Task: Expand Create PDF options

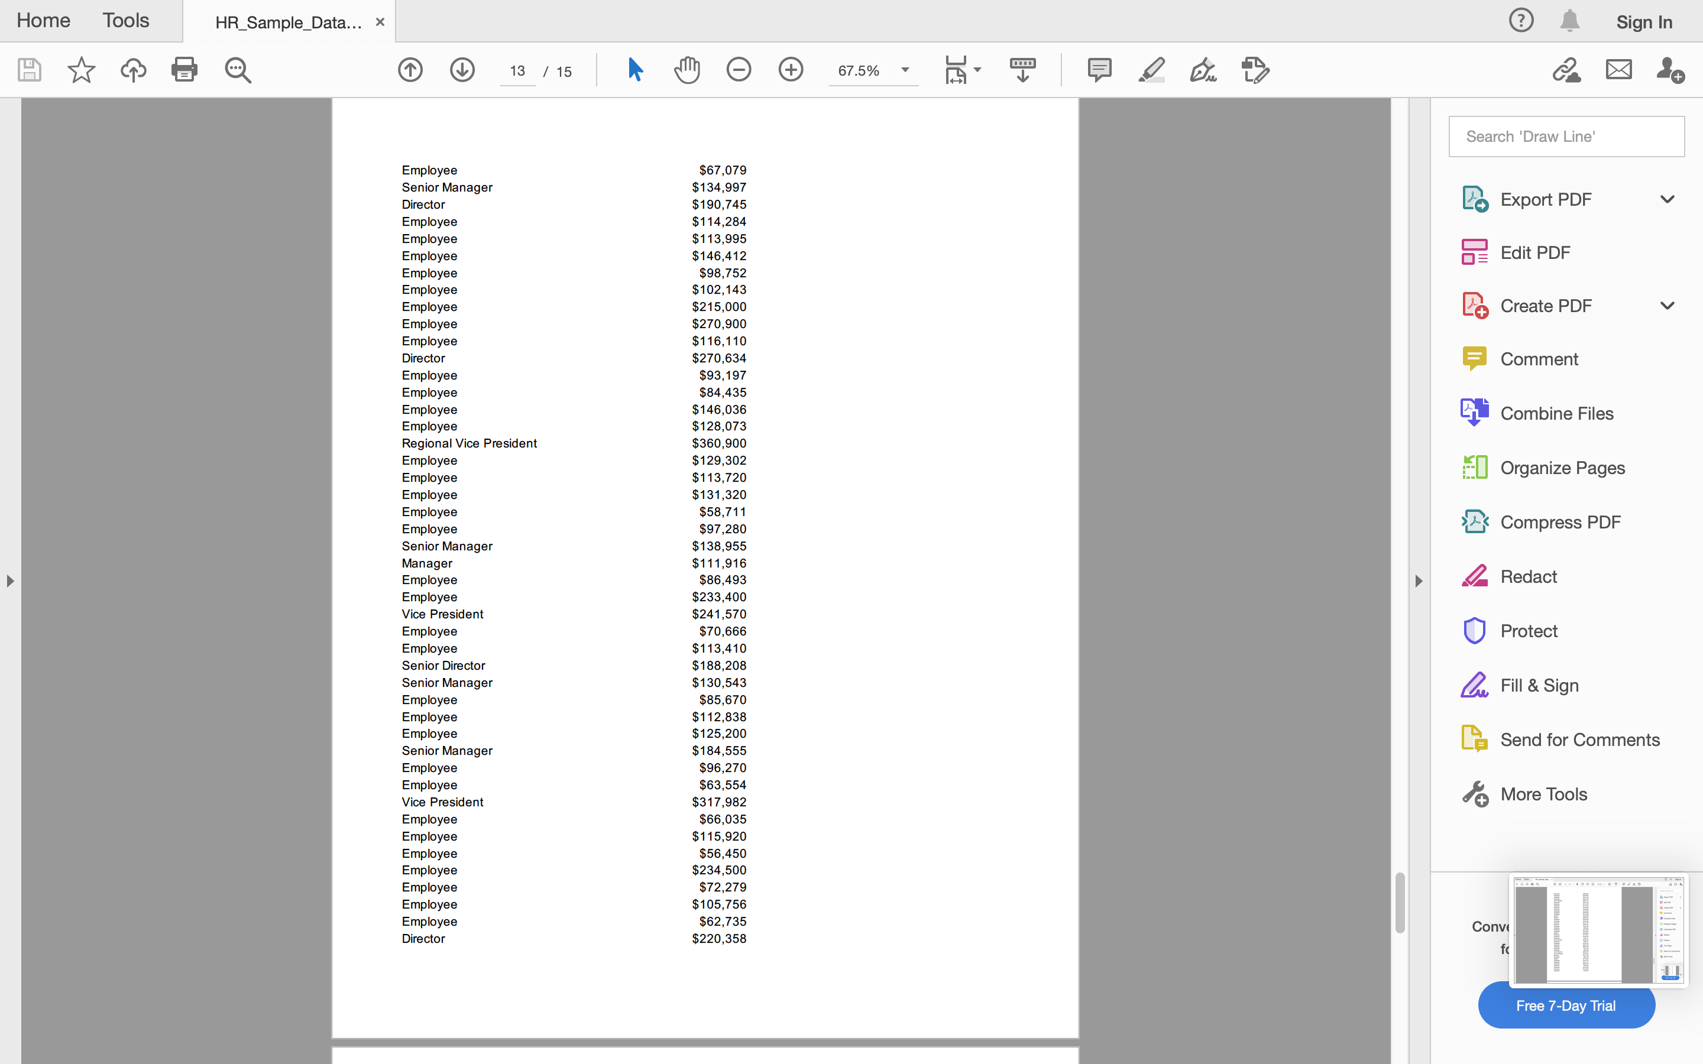Action: (1668, 304)
